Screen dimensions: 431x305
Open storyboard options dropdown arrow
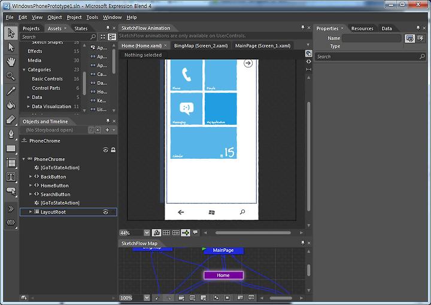point(114,130)
